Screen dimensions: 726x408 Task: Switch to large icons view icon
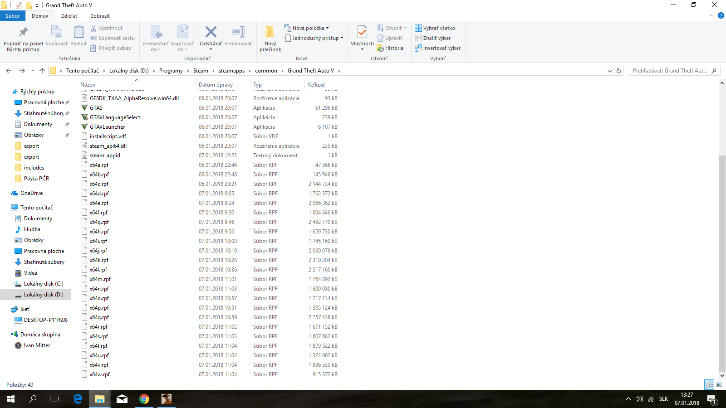click(x=719, y=384)
